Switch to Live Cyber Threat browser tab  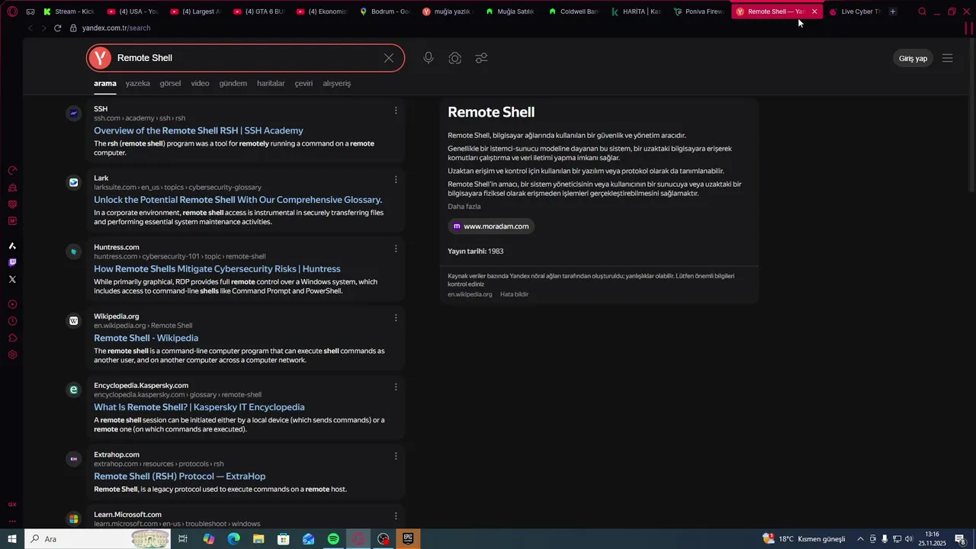854,11
